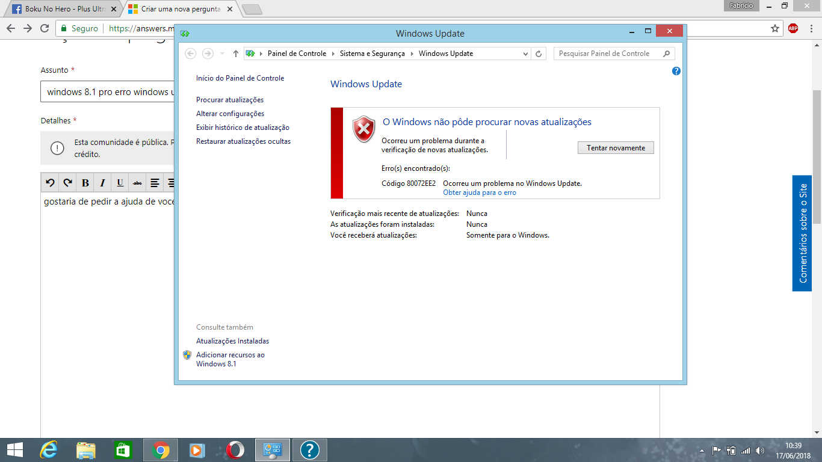Open help with the blue question mark icon
This screenshot has width=822, height=462.
[676, 71]
